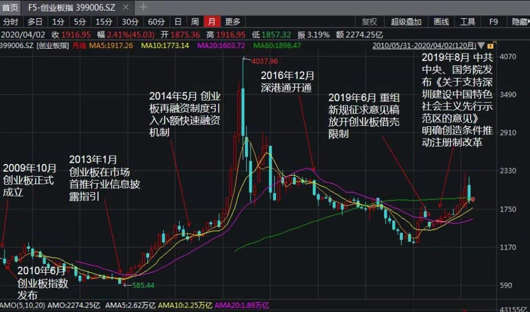Click the 振 3.19% amplitude value
The width and height of the screenshot is (530, 312).
[313, 34]
